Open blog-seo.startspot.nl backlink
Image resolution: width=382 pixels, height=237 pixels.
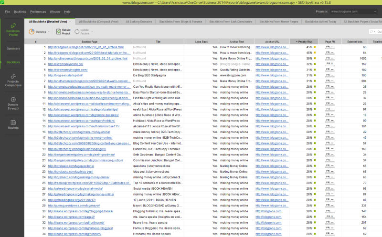point(65,75)
